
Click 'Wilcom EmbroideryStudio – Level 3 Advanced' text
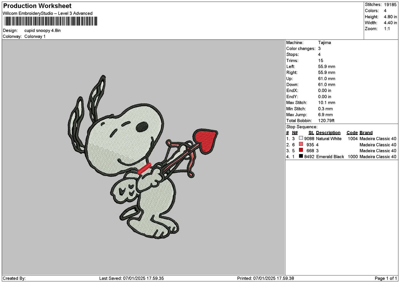pos(48,13)
